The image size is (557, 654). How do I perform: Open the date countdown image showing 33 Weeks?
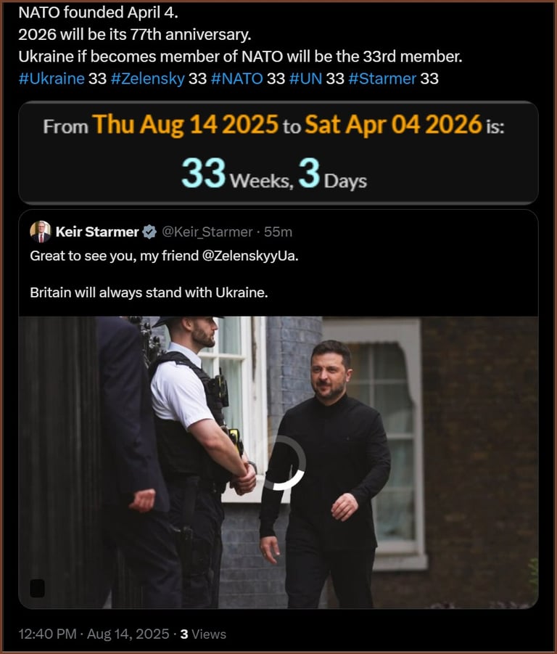[x=278, y=152]
